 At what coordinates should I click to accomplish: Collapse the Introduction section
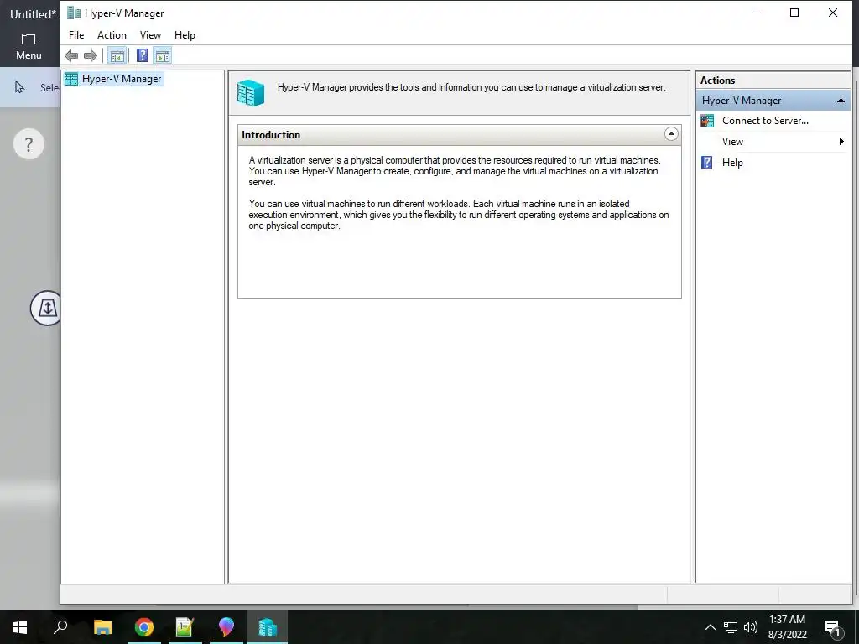(671, 134)
